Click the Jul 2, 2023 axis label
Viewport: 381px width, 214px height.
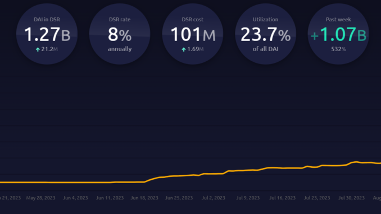pos(214,198)
